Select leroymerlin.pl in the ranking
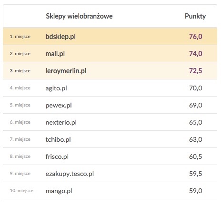 [66, 71]
